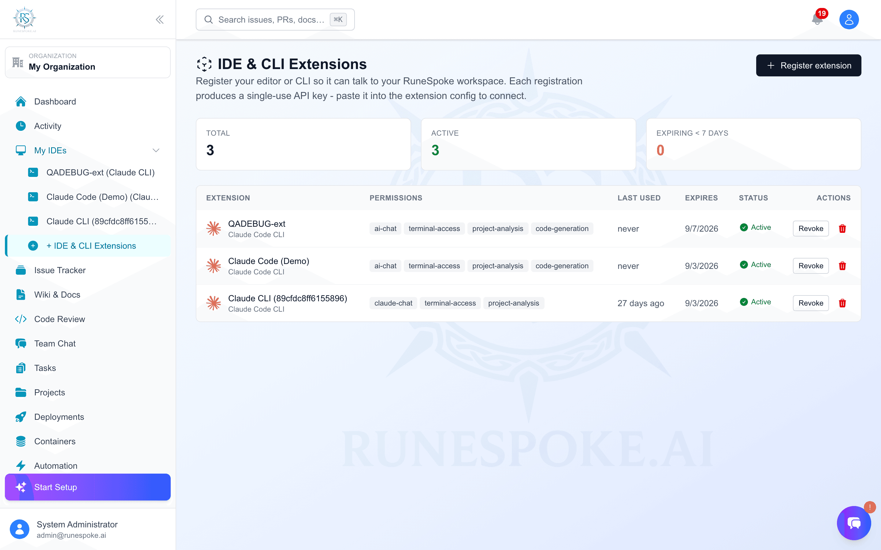Click the Team Chat bubbles icon

click(x=21, y=343)
